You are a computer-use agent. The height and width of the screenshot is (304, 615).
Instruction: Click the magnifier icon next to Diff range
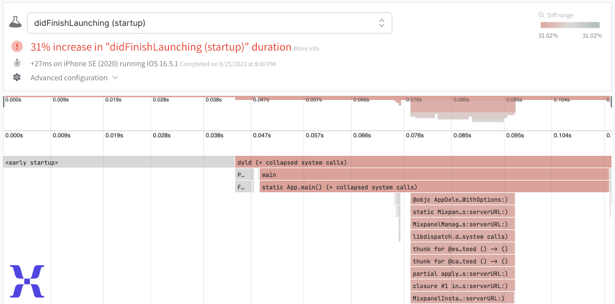pos(541,15)
